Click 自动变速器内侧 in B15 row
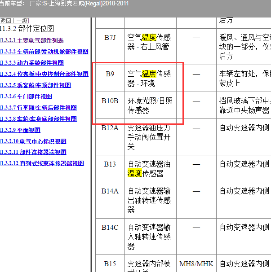 pyautogui.click(x=244, y=263)
